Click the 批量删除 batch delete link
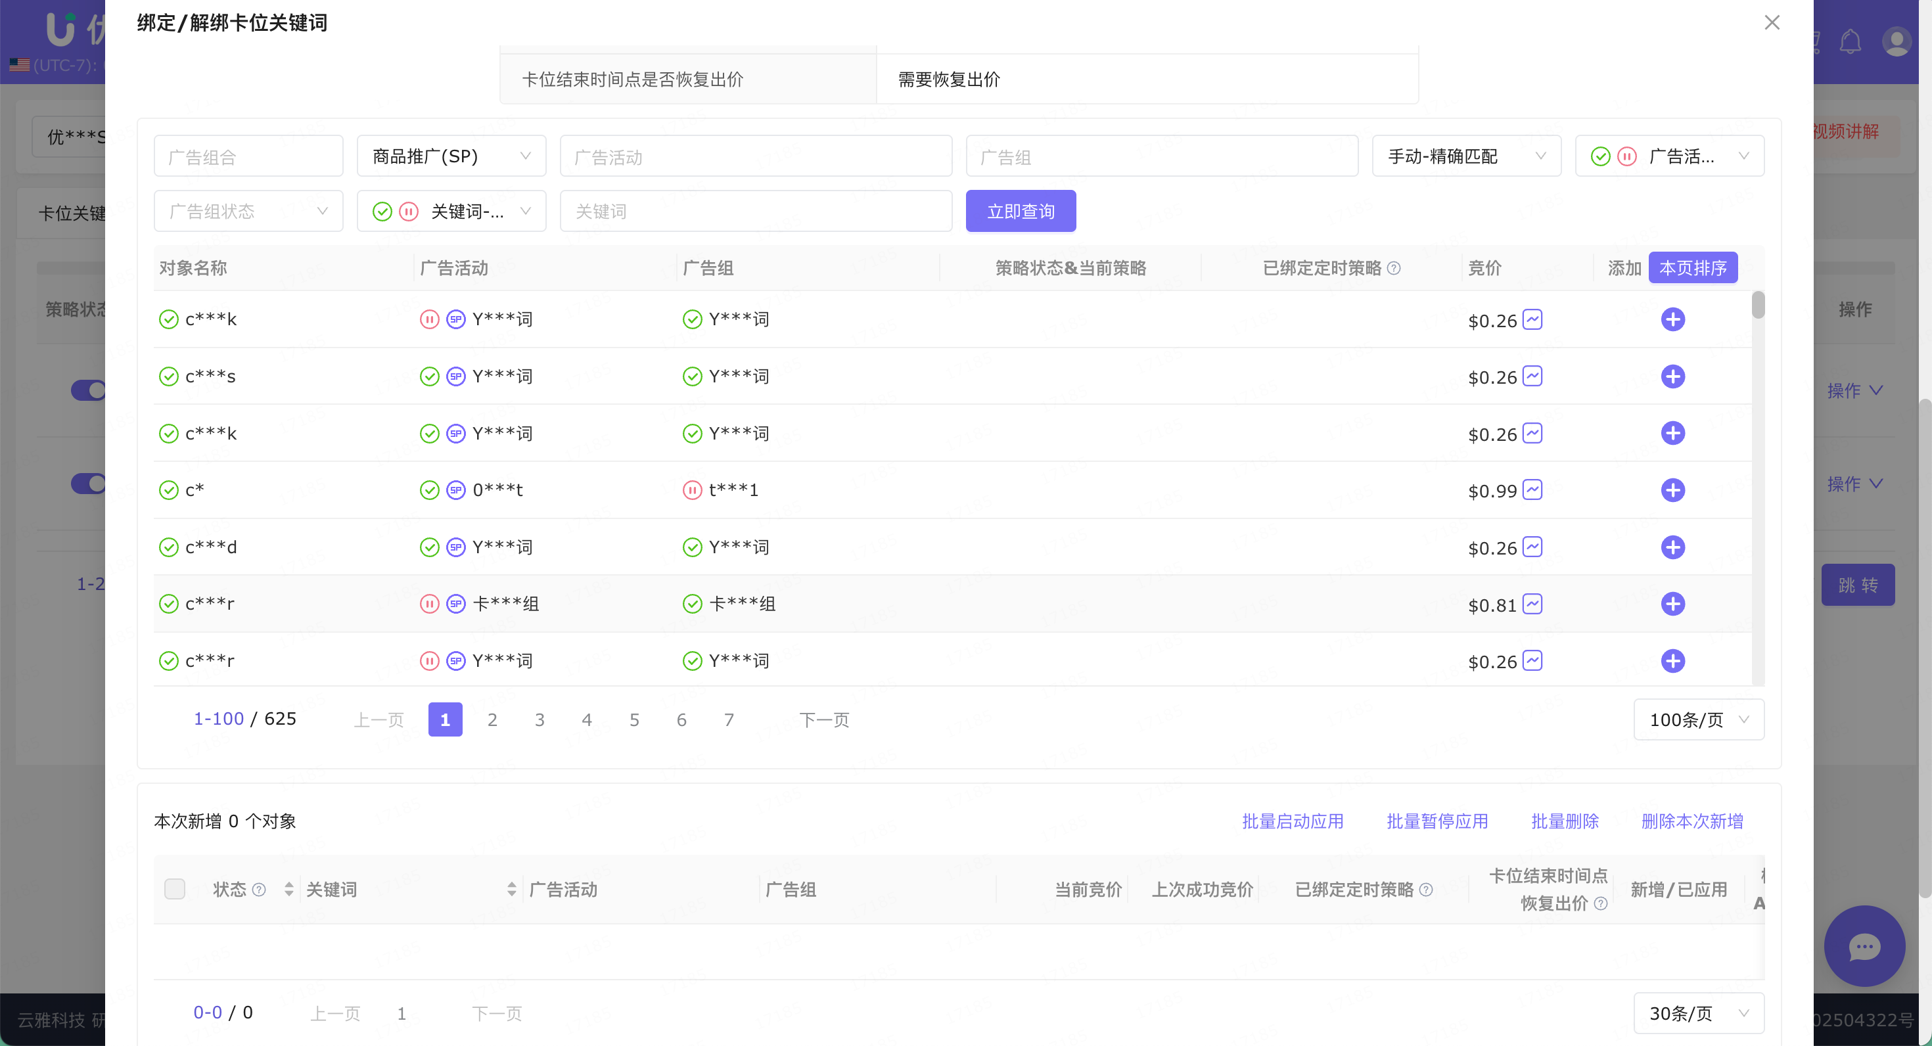This screenshot has width=1932, height=1046. [x=1565, y=821]
